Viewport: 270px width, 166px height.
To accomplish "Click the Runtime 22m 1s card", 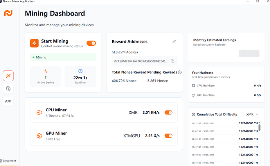I will pos(80,76).
